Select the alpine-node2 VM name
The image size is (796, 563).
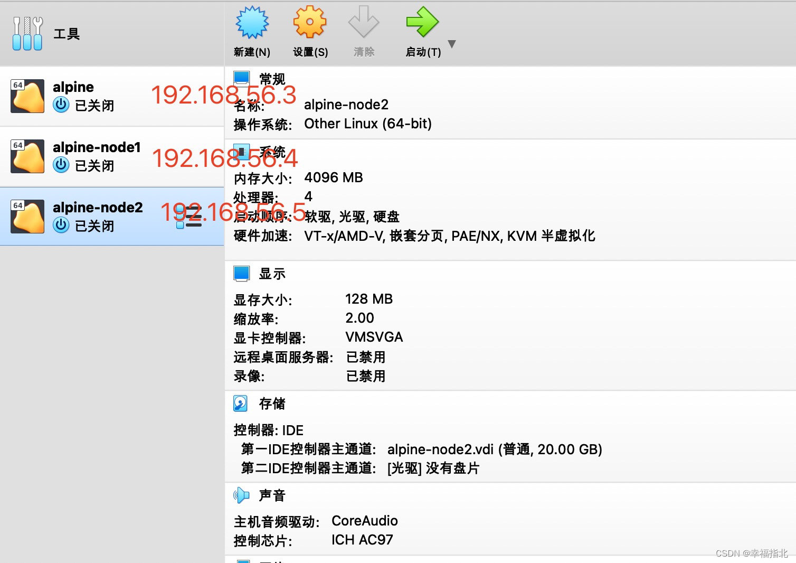pyautogui.click(x=98, y=207)
